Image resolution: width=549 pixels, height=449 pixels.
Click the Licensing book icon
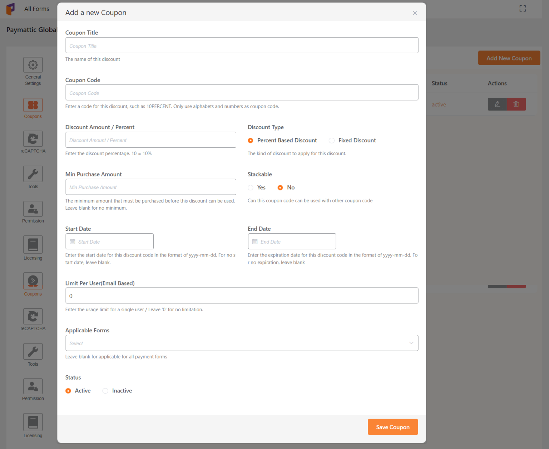[x=33, y=244]
